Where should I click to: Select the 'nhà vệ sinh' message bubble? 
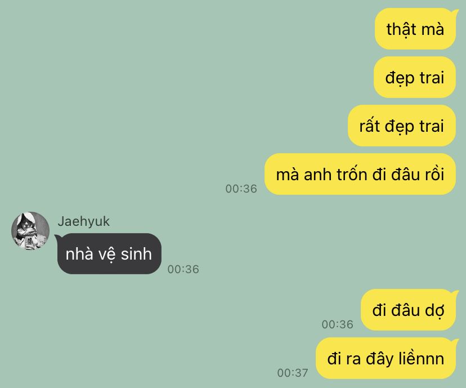pos(109,253)
